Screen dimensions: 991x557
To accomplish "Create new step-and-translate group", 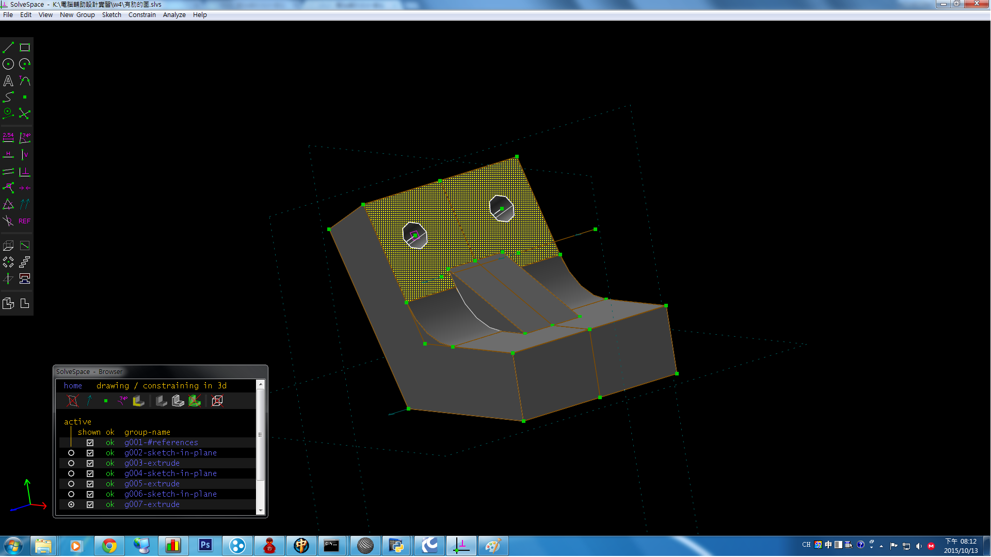I will point(25,262).
